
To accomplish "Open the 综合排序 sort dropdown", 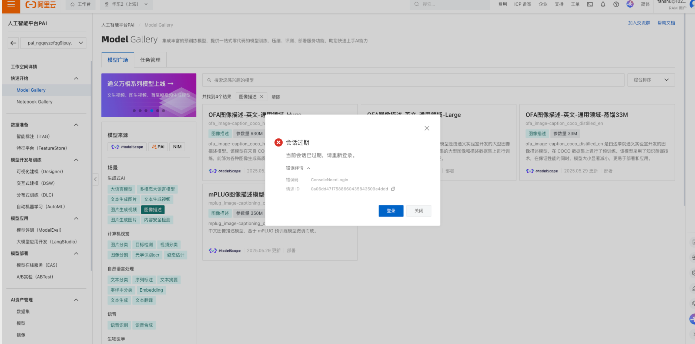I will 651,80.
